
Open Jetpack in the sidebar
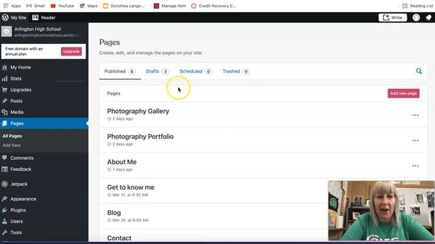tap(19, 184)
